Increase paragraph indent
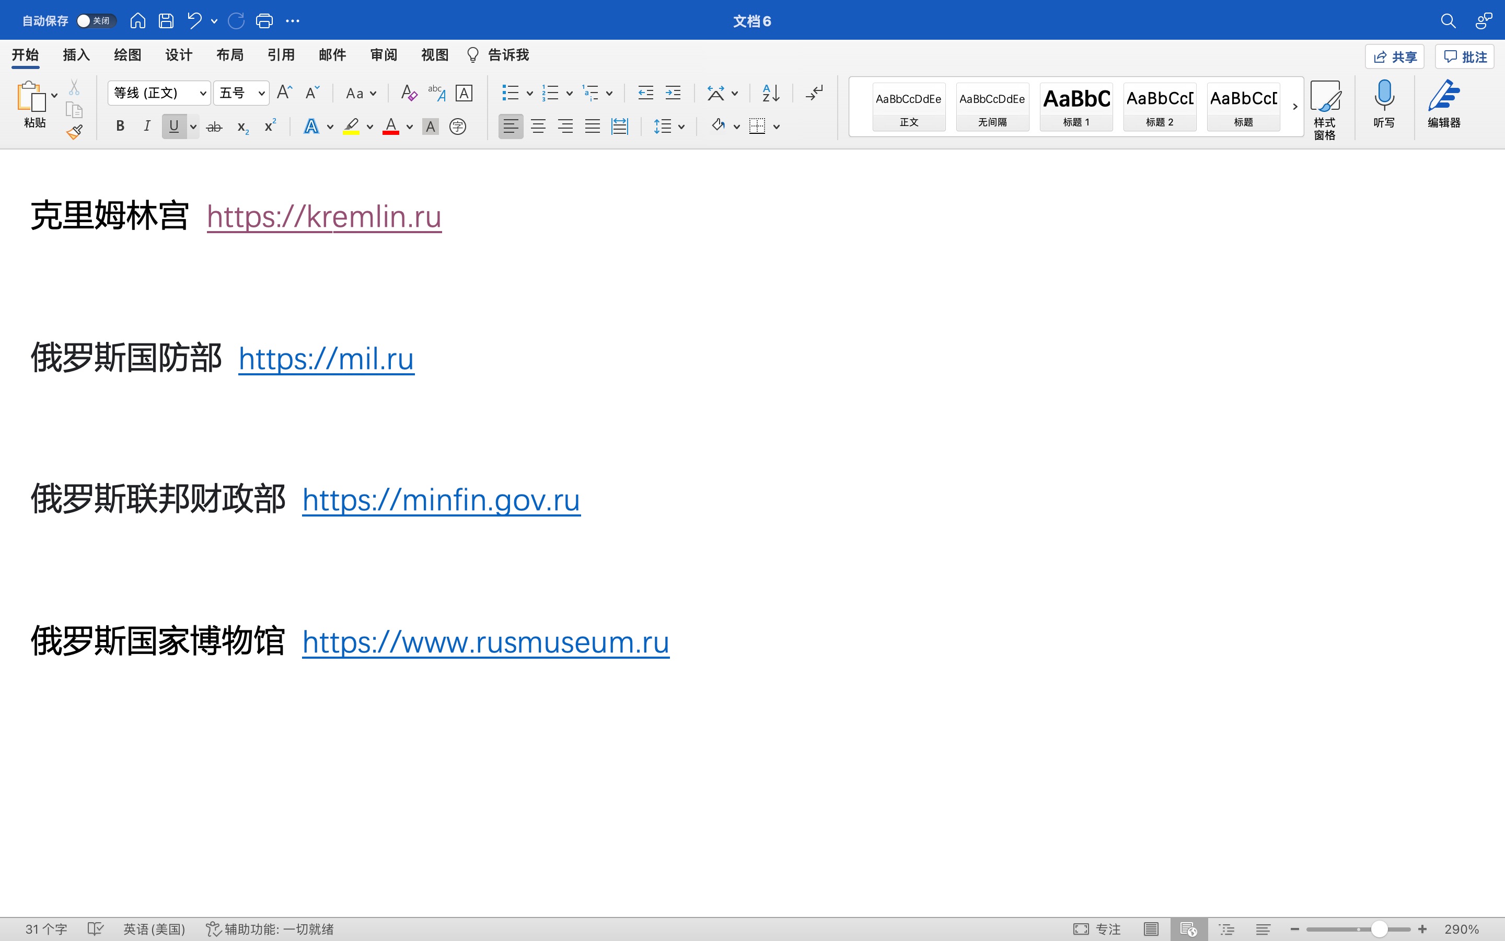The image size is (1505, 941). click(x=673, y=93)
